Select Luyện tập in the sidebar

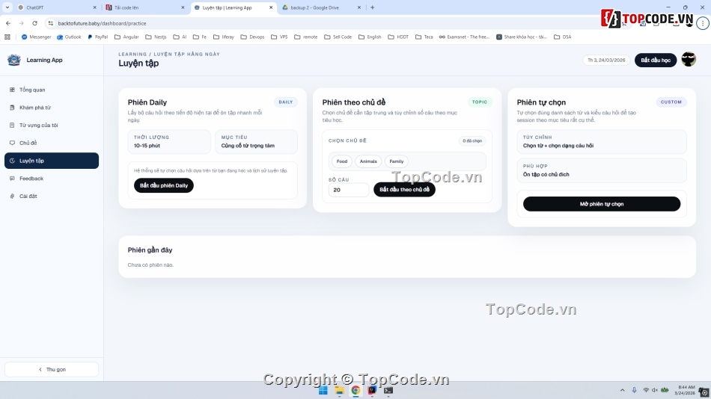pyautogui.click(x=51, y=161)
